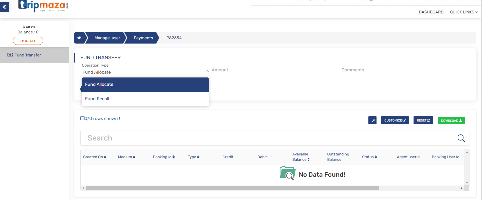This screenshot has width=482, height=200.
Task: Open the Operation Type dropdown
Action: (145, 72)
